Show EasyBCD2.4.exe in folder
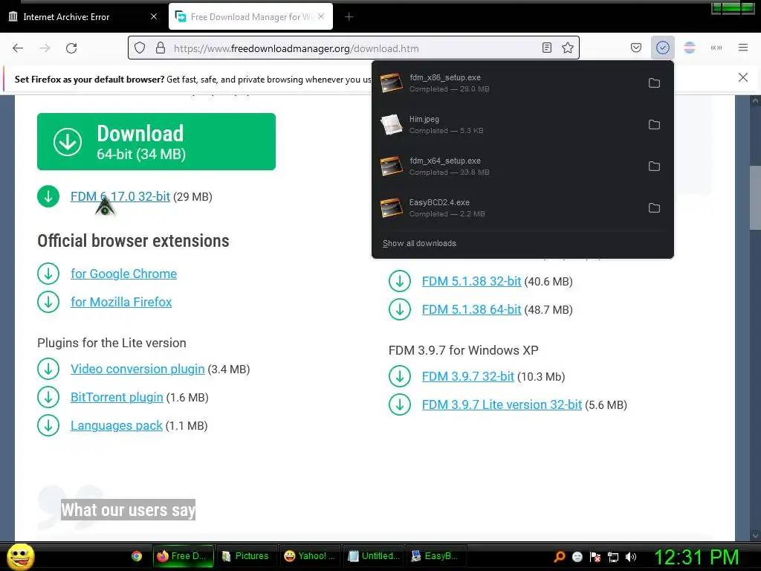Viewport: 761px width, 571px height. (x=654, y=208)
